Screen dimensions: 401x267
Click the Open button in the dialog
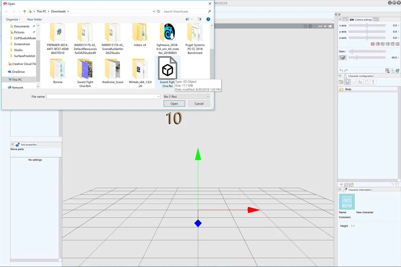pos(174,104)
